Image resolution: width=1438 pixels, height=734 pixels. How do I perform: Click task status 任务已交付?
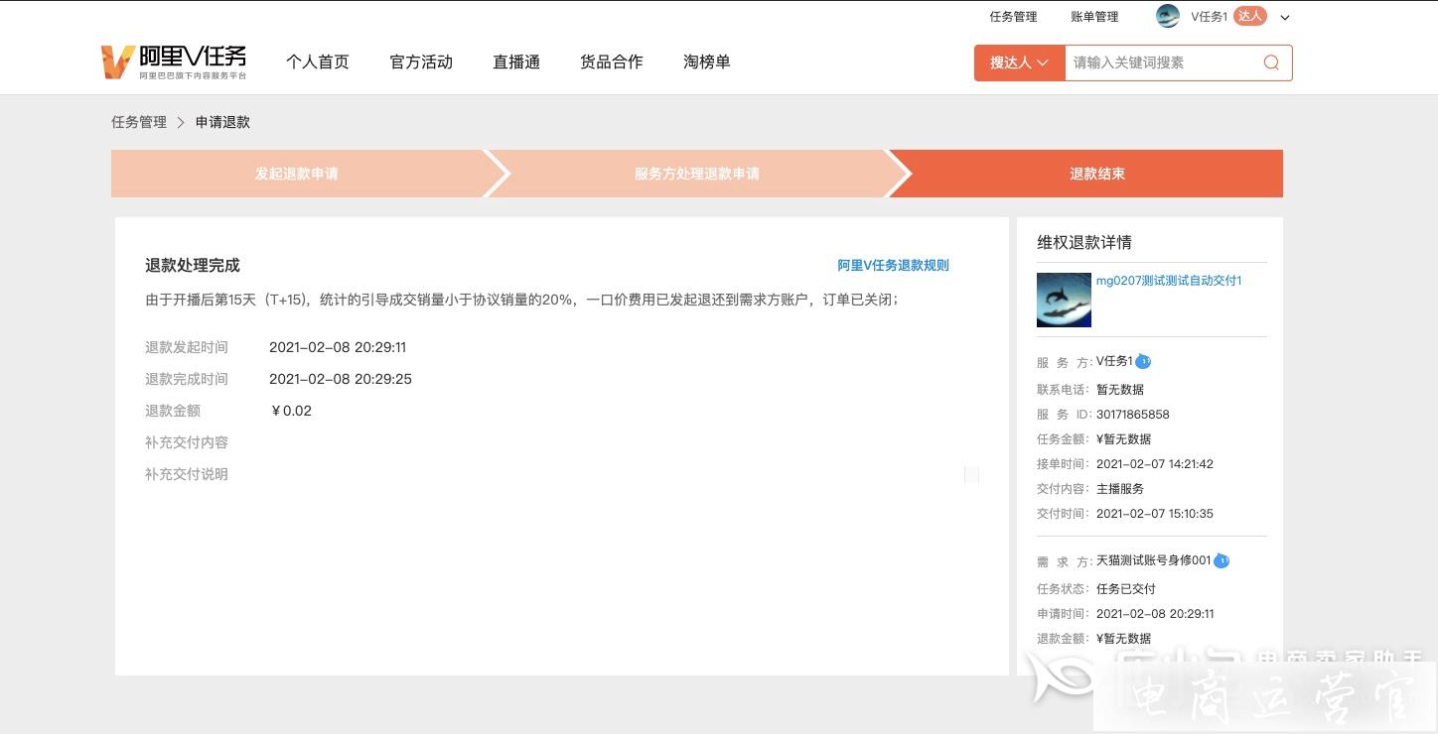tap(1126, 588)
